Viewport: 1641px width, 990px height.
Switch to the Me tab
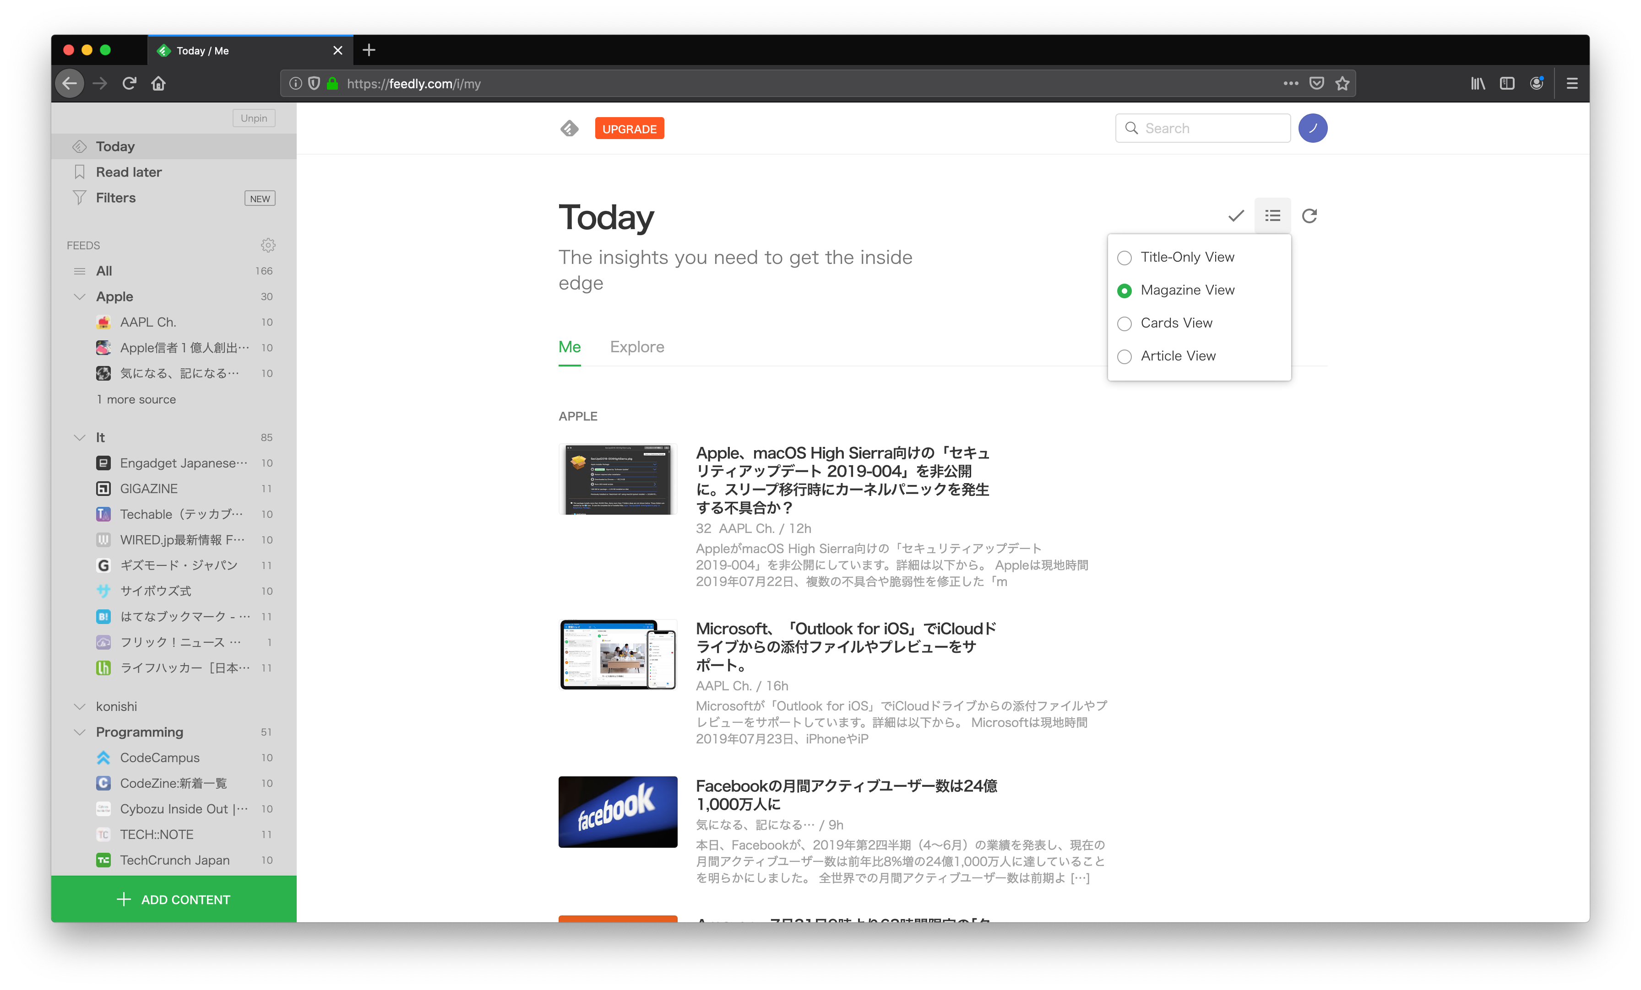(x=570, y=347)
